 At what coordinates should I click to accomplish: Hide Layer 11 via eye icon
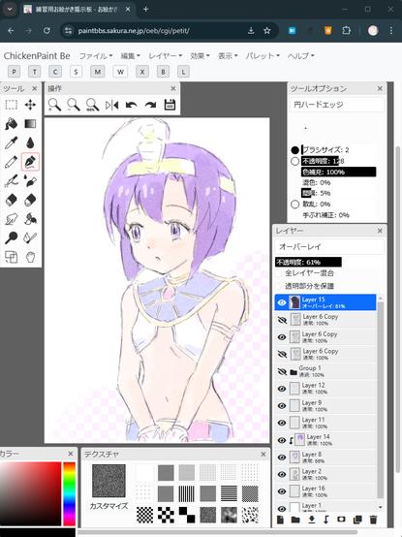tap(282, 423)
